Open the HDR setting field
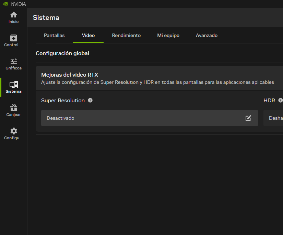This screenshot has width=283, height=235. click(273, 118)
